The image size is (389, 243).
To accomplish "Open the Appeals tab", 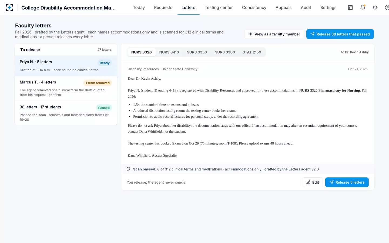I will 283,8.
